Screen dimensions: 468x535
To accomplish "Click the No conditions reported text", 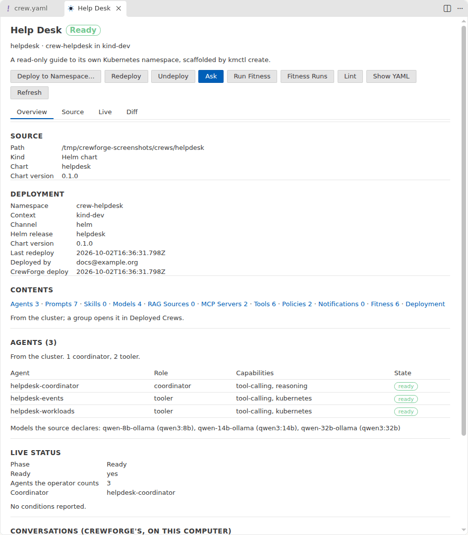I will (x=48, y=507).
